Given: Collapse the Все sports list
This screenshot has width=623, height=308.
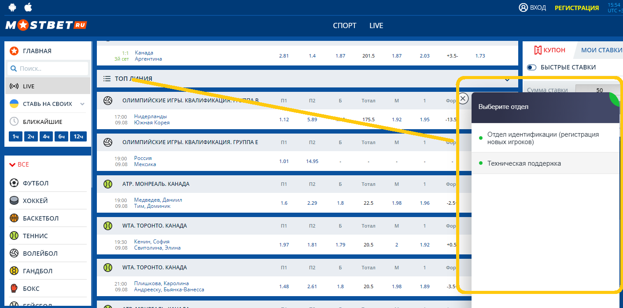Looking at the screenshot, I should click(x=13, y=165).
